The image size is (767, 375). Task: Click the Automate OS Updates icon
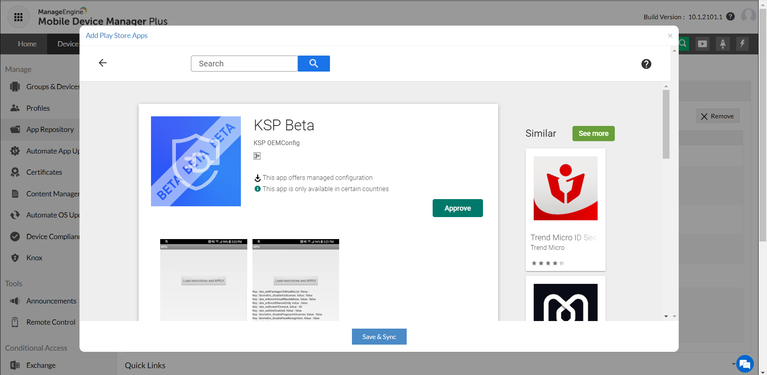(x=15, y=215)
